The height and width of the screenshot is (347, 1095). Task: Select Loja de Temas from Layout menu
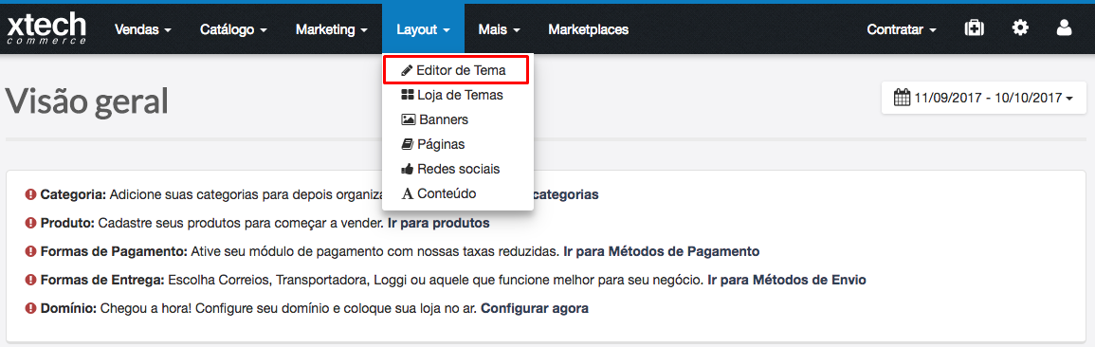tap(458, 95)
